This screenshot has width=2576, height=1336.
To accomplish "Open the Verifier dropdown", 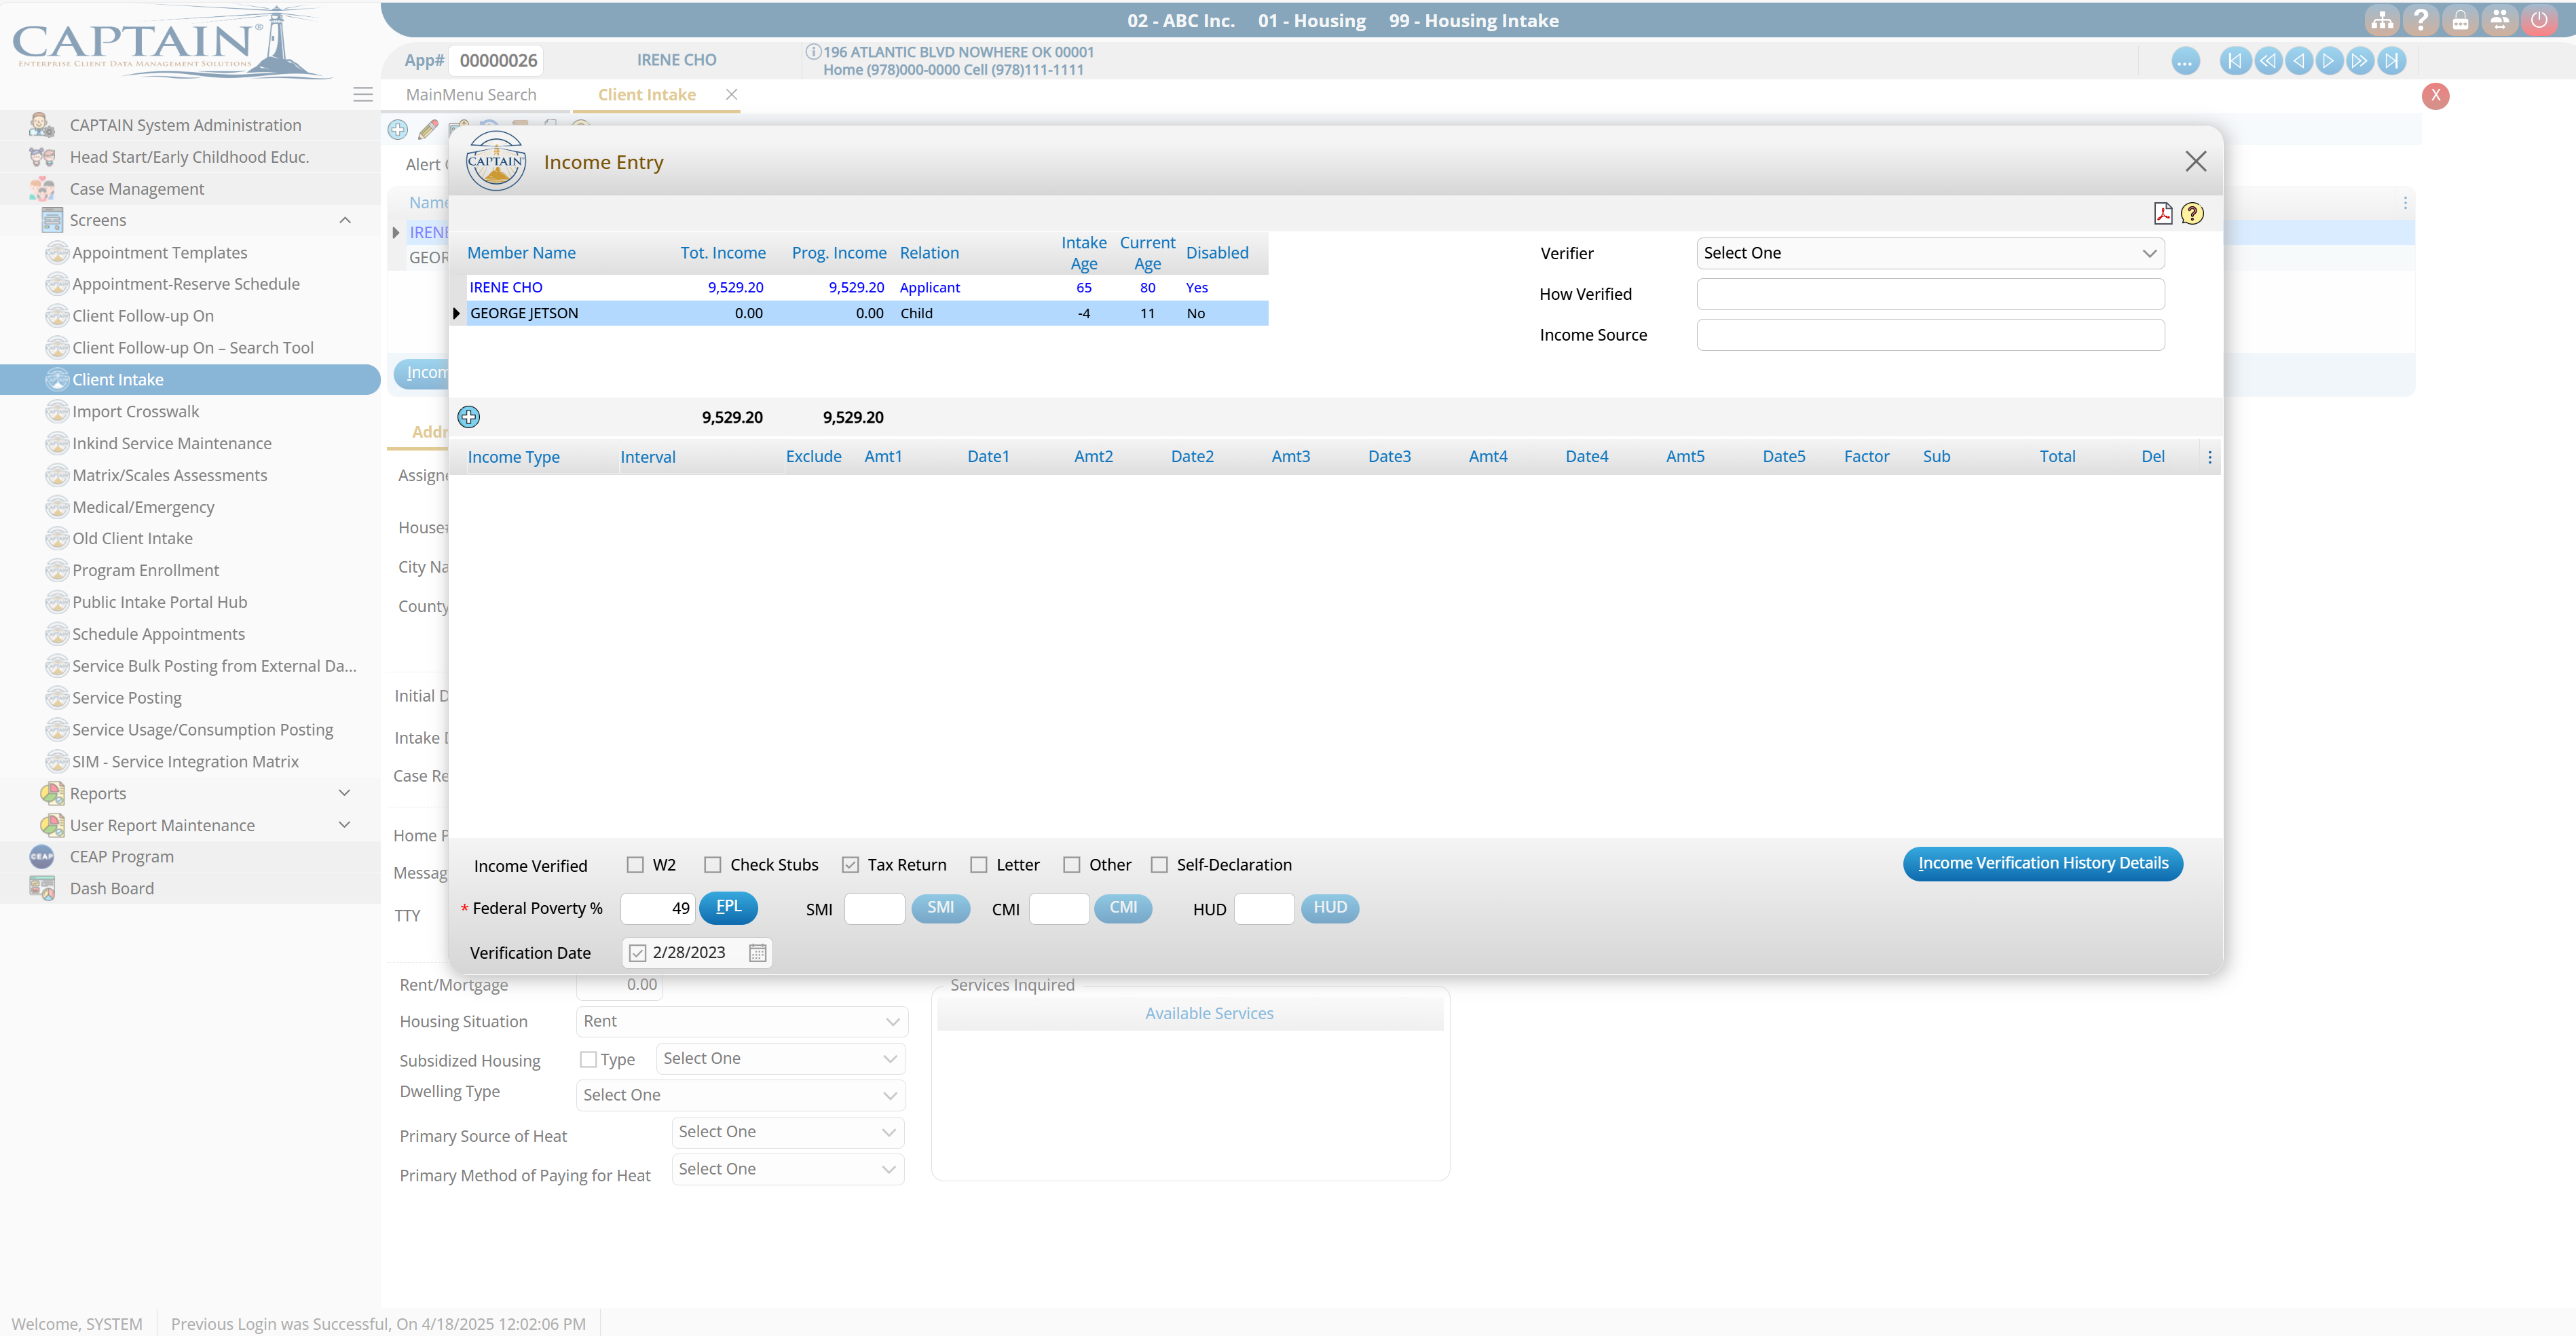I will [x=1930, y=253].
